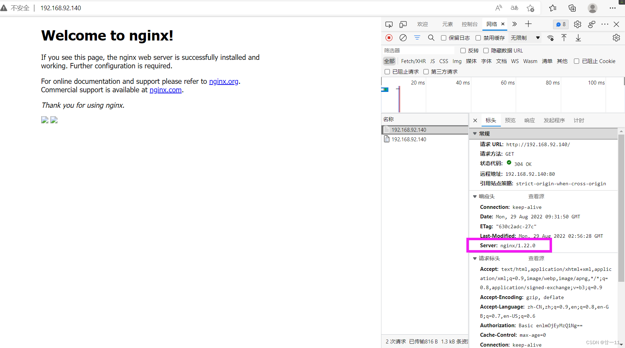Switch to the 元素 tab
Viewport: 625px width, 348px height.
(447, 24)
